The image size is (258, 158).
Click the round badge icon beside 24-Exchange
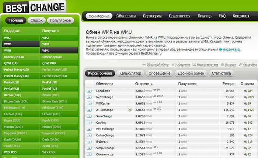[130, 110]
